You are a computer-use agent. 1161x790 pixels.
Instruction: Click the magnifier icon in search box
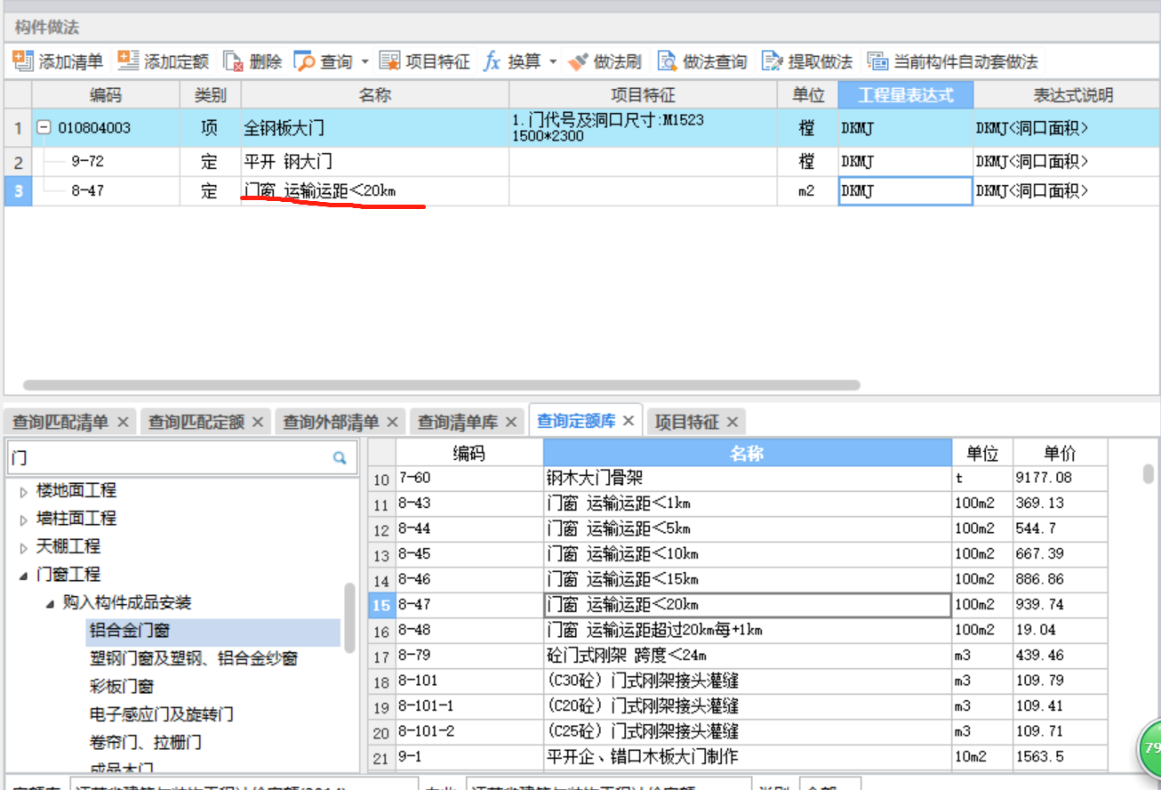pos(340,458)
